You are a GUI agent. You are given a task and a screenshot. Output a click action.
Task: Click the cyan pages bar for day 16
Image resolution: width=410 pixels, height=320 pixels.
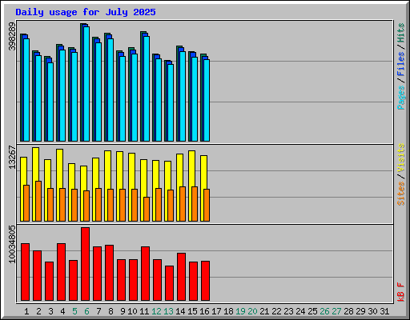tap(207, 100)
